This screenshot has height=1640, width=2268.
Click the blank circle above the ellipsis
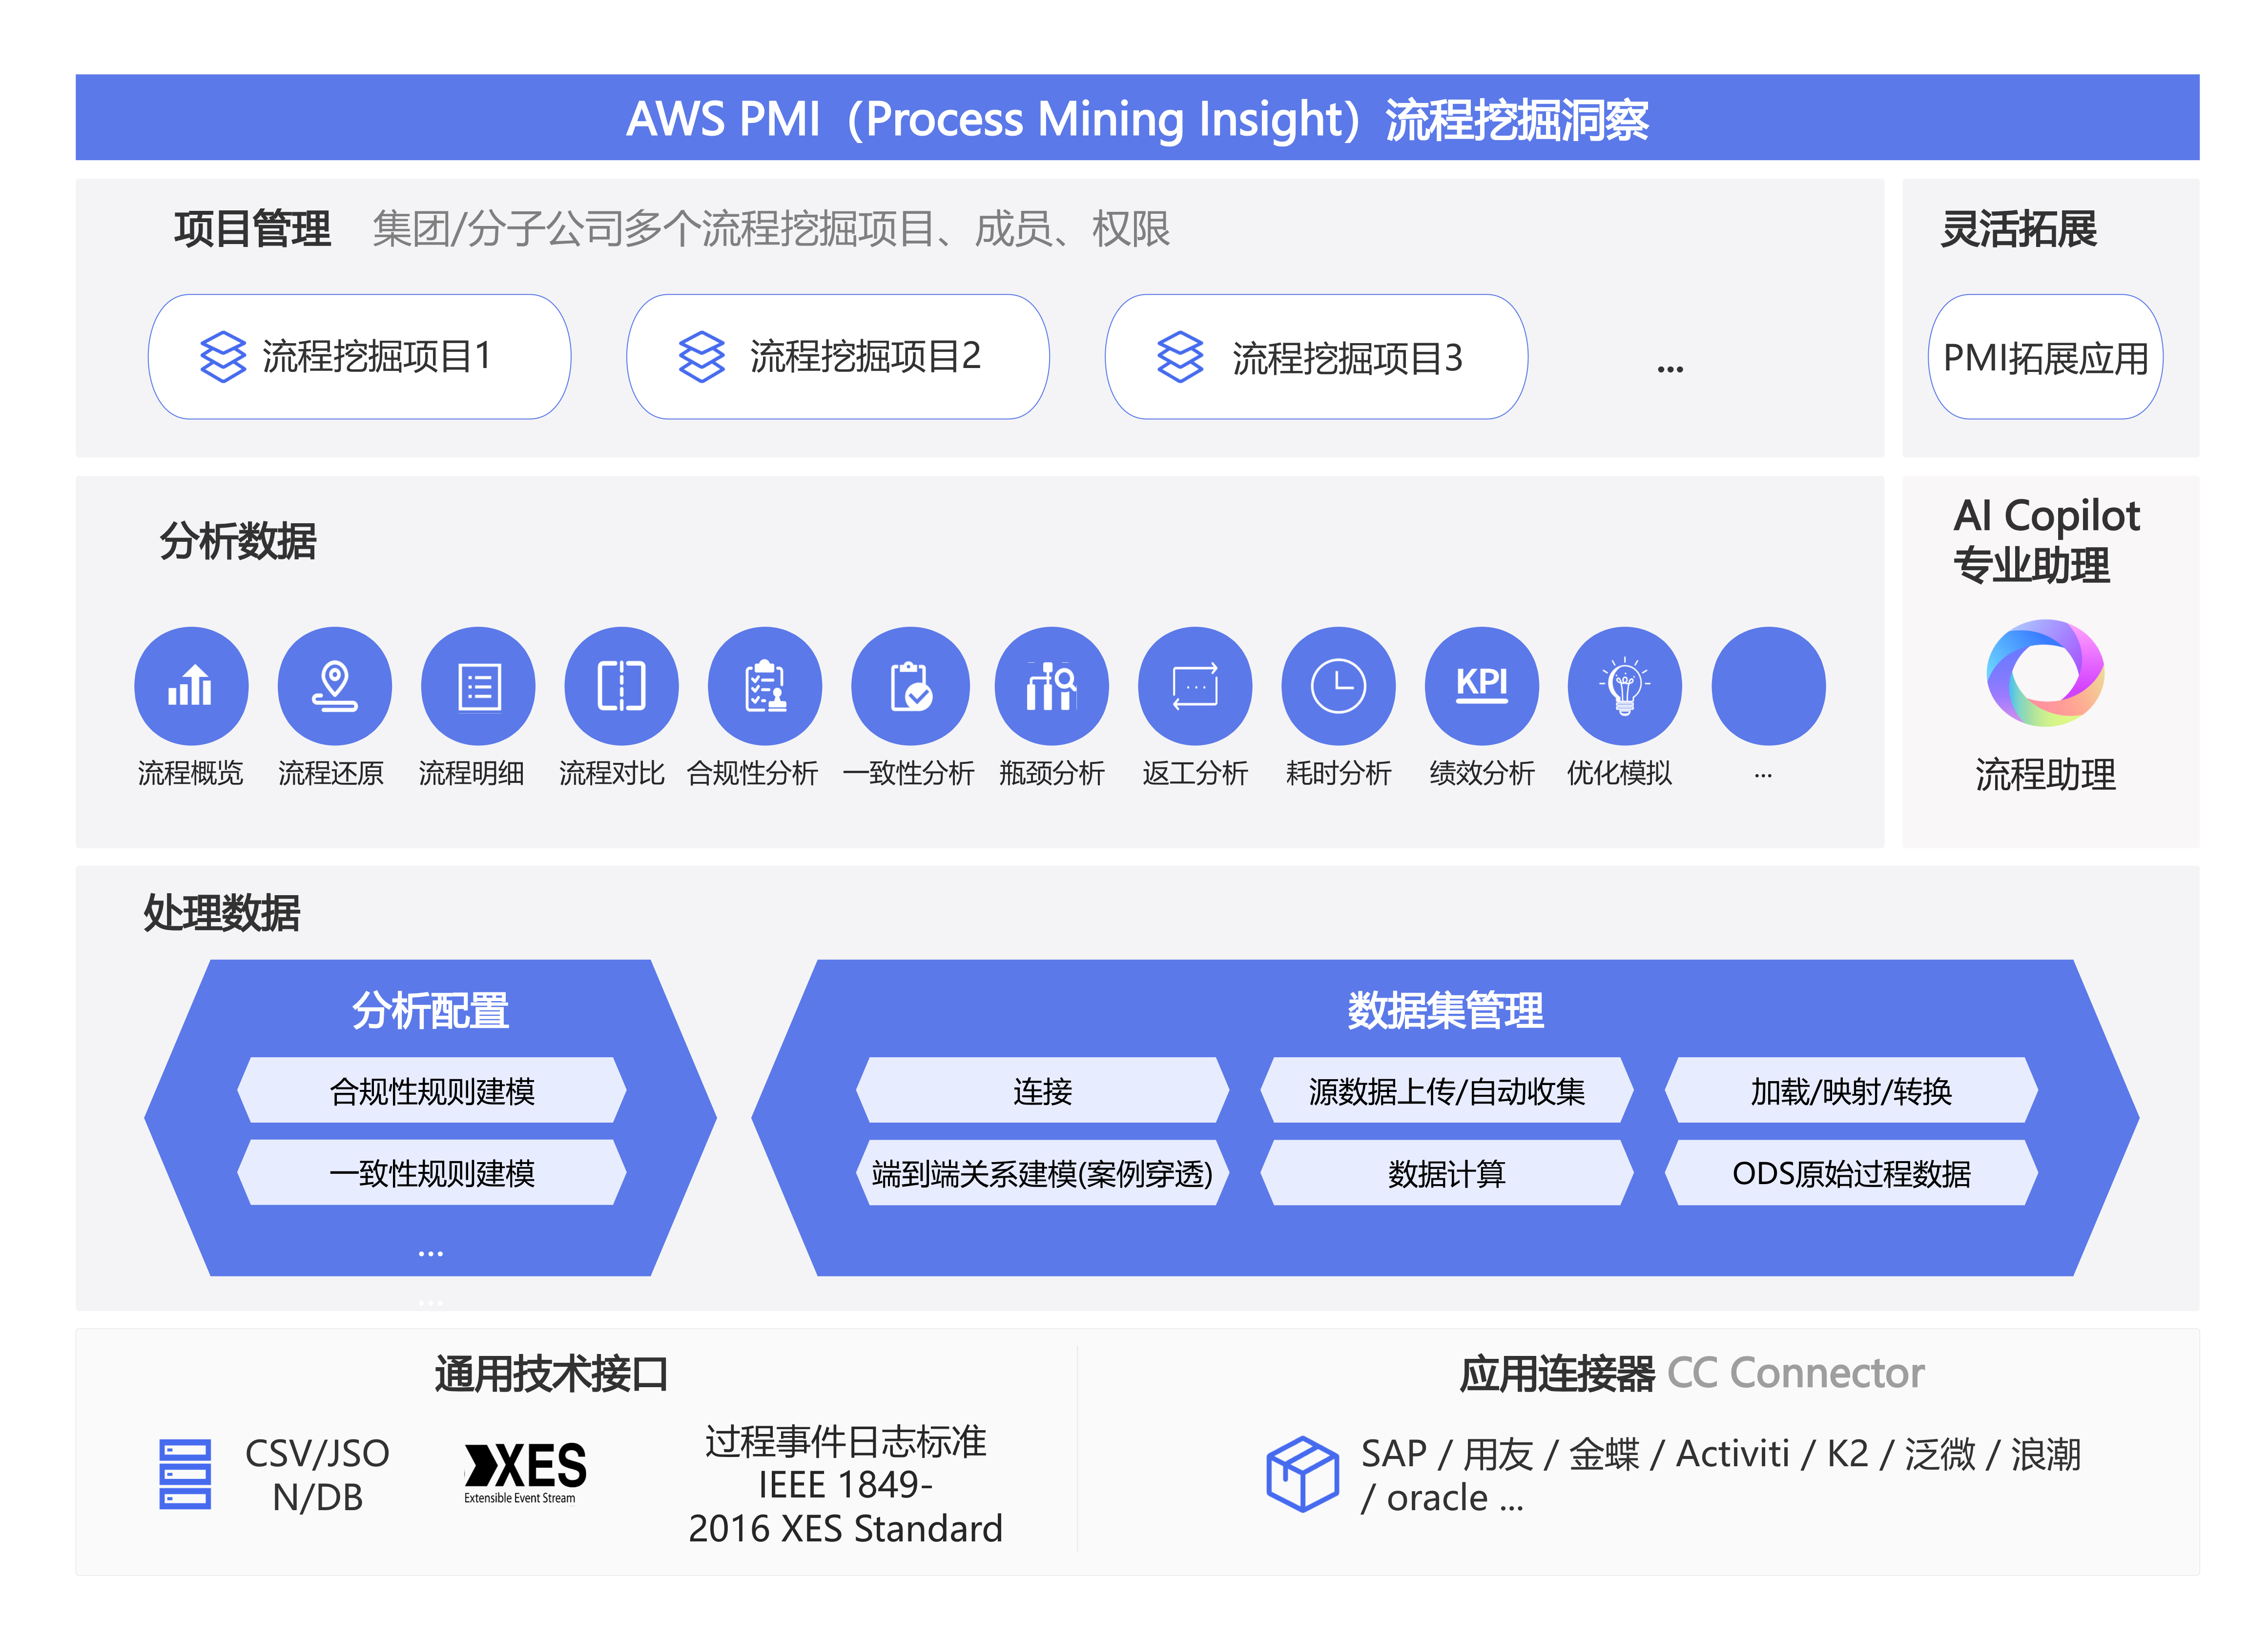1768,686
